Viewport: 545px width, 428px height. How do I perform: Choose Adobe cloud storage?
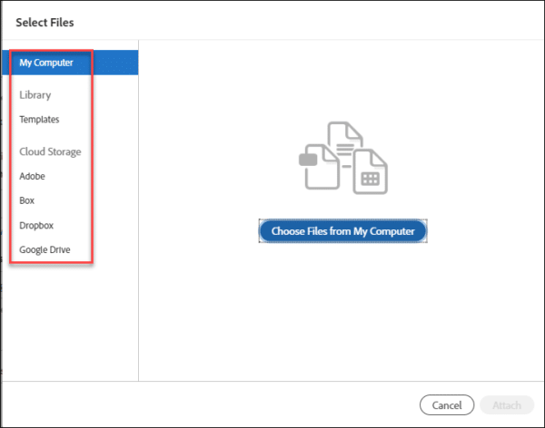tap(32, 176)
